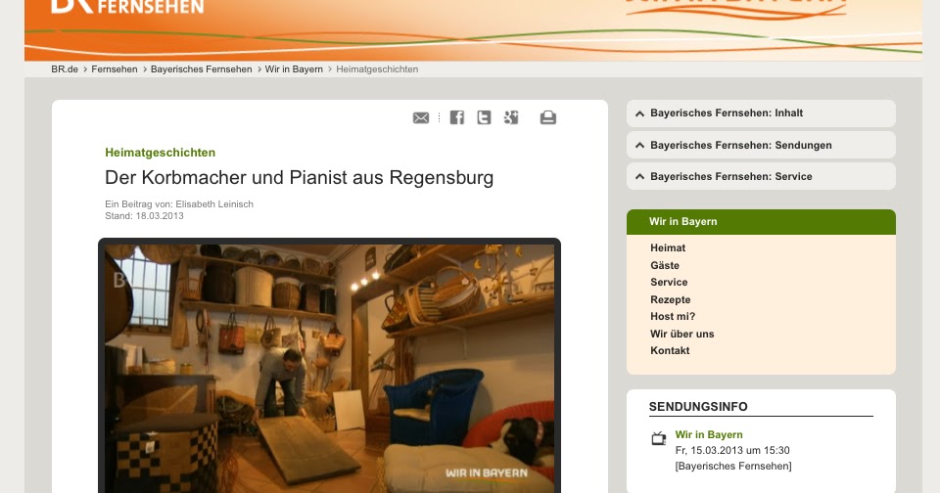This screenshot has height=493, width=940.
Task: Select Gäste in sidebar menu
Action: click(665, 265)
